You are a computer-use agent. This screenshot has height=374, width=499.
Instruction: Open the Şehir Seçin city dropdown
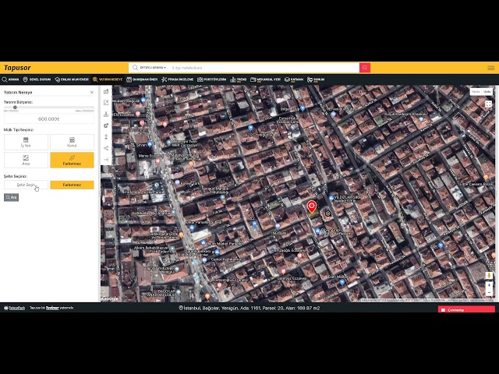pos(26,185)
